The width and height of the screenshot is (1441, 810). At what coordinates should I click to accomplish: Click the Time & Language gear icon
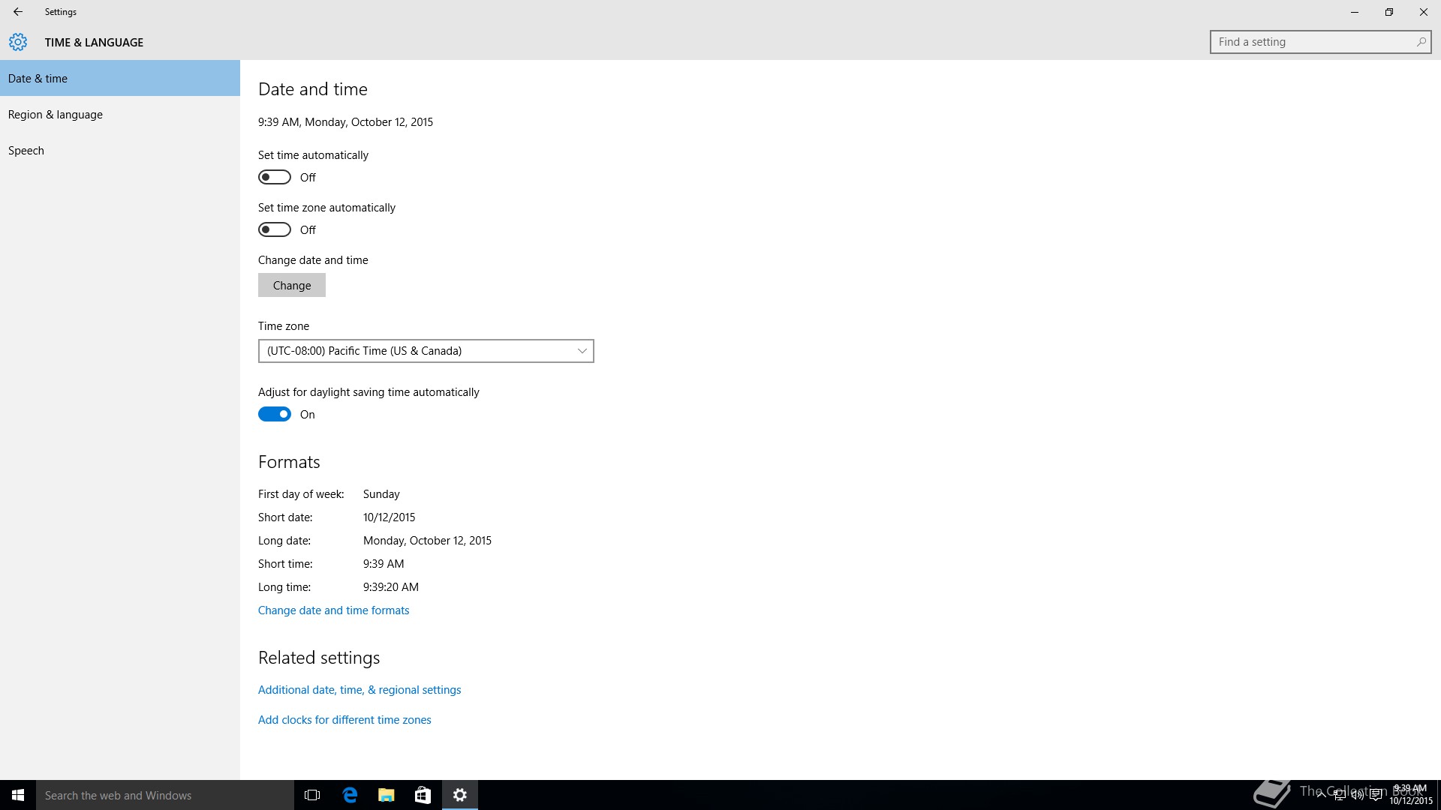[18, 42]
